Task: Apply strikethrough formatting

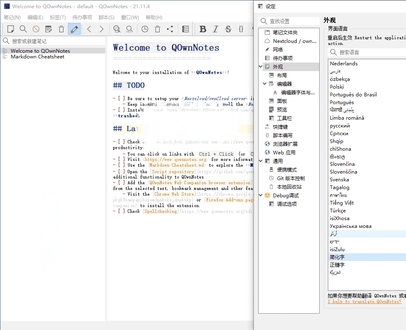Action: [x=228, y=29]
